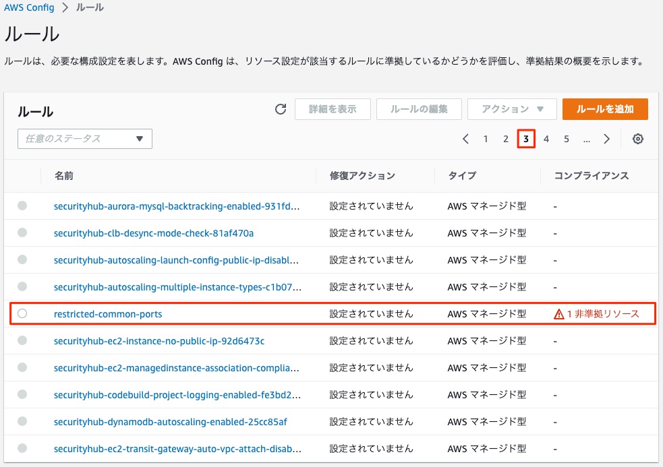The width and height of the screenshot is (663, 467).
Task: Click the refresh rules icon
Action: [x=281, y=109]
